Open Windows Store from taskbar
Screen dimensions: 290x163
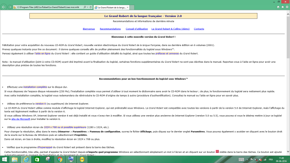click(37, 159)
